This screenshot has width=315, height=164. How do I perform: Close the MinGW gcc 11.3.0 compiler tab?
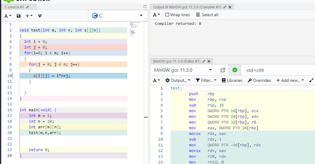209,61
